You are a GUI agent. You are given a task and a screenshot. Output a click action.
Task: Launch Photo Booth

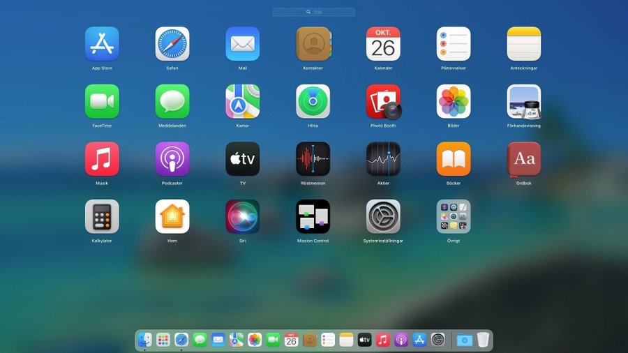coord(383,102)
